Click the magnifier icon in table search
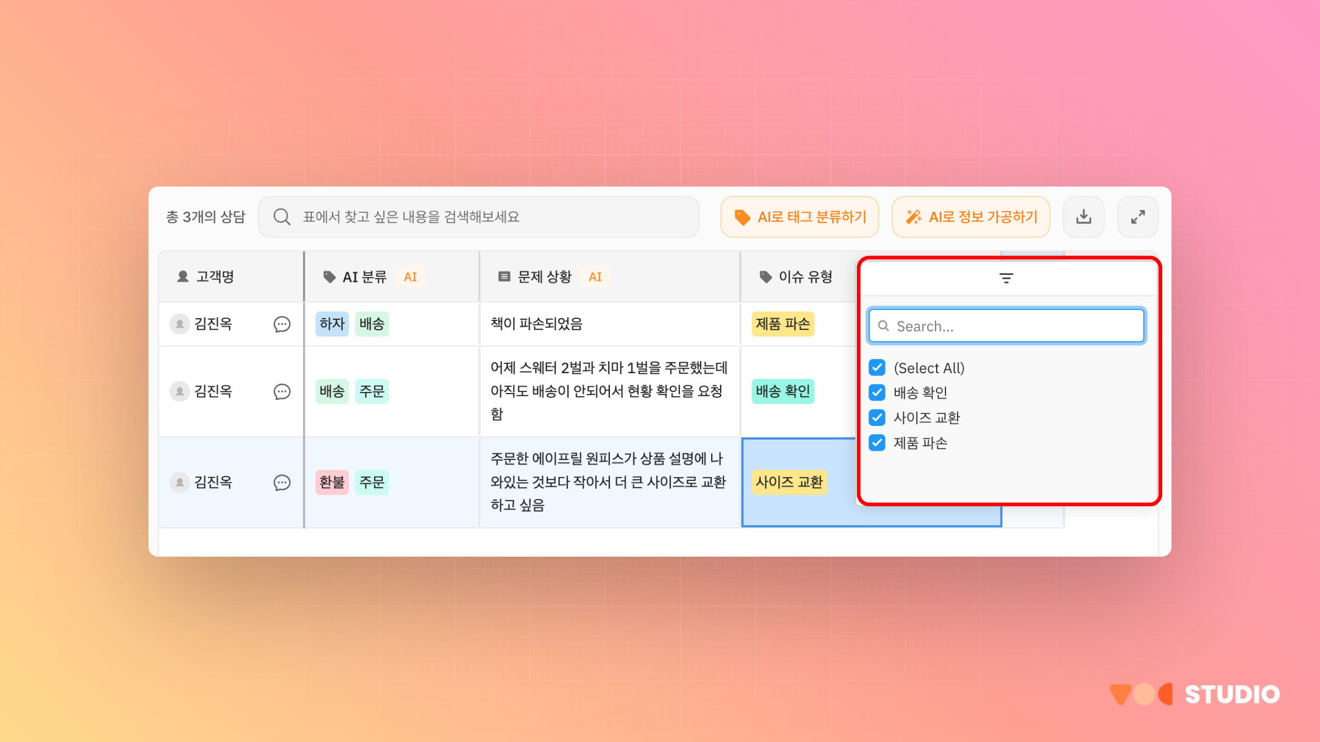The height and width of the screenshot is (742, 1320). tap(282, 217)
